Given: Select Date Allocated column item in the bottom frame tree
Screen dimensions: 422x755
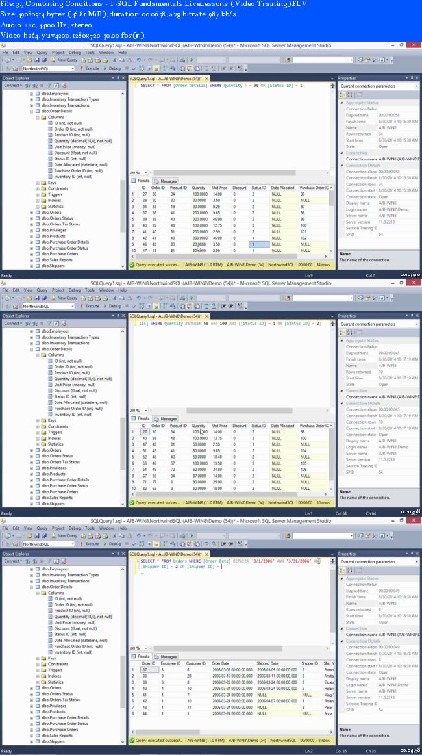Looking at the screenshot, I should pyautogui.click(x=81, y=641).
